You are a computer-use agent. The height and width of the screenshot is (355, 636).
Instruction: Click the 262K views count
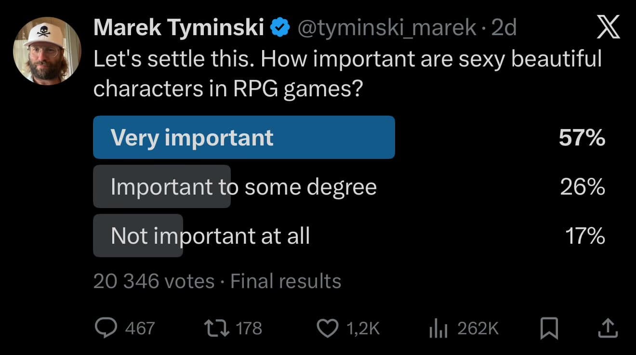point(477,329)
